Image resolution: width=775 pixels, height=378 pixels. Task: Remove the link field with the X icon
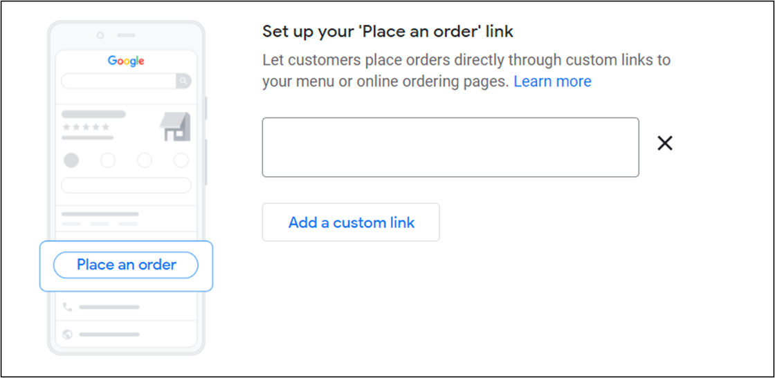coord(664,143)
